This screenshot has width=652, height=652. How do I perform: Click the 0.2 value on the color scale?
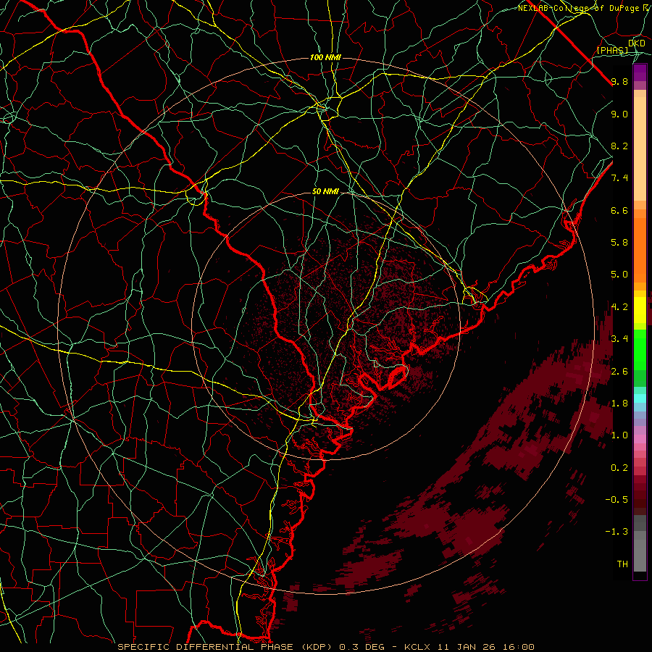[x=619, y=468]
